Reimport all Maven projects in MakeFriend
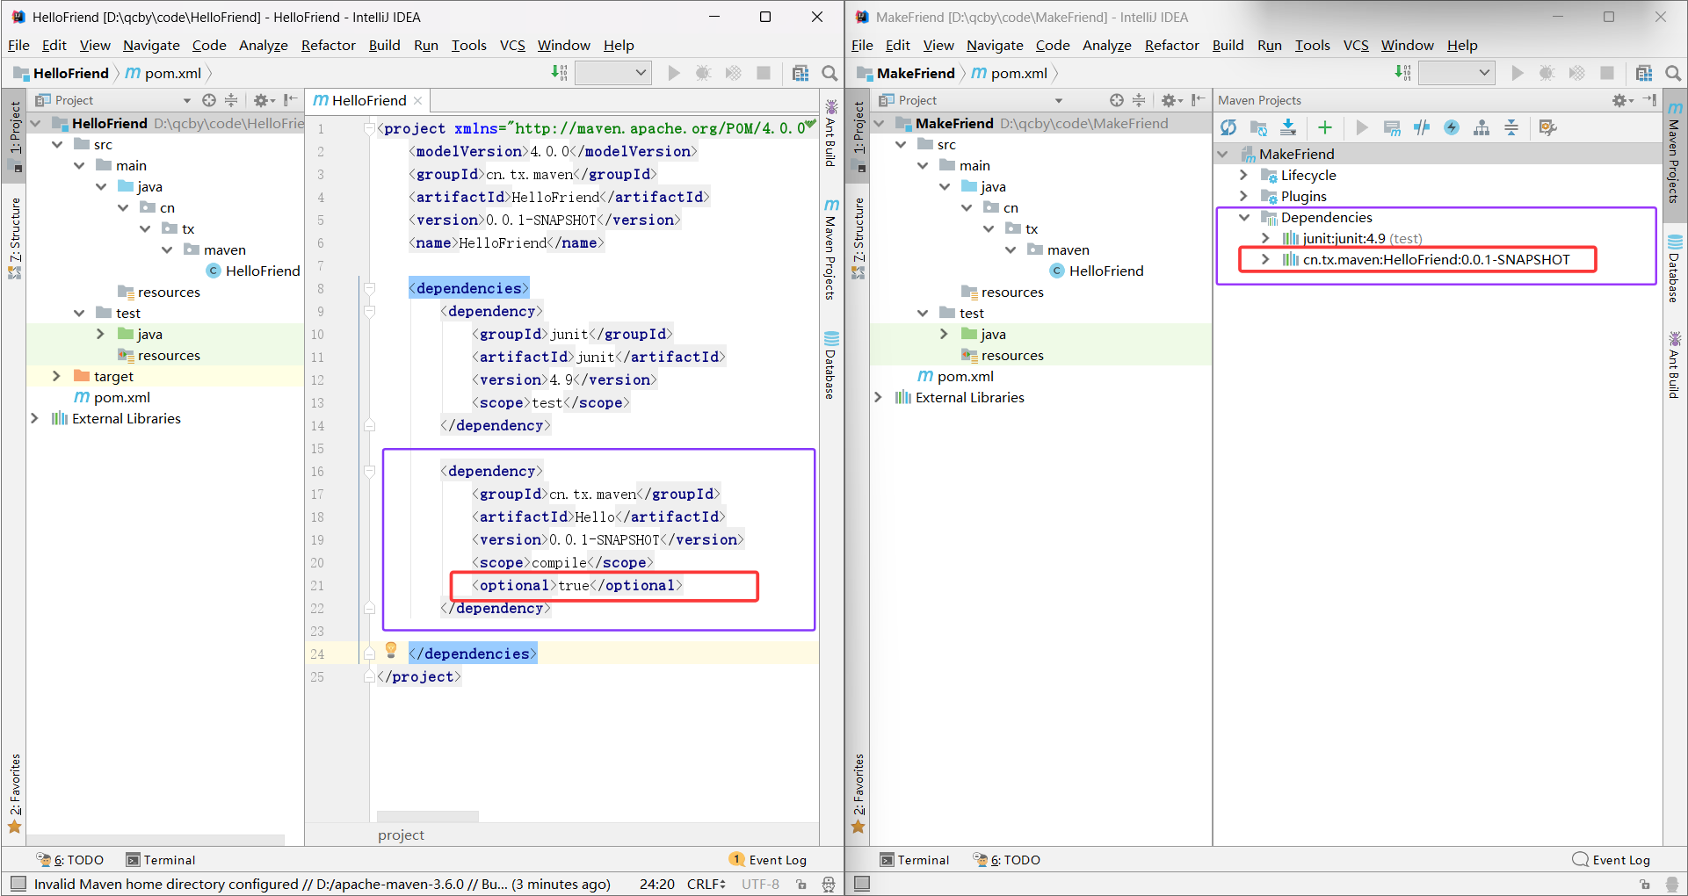The image size is (1688, 896). (x=1228, y=128)
